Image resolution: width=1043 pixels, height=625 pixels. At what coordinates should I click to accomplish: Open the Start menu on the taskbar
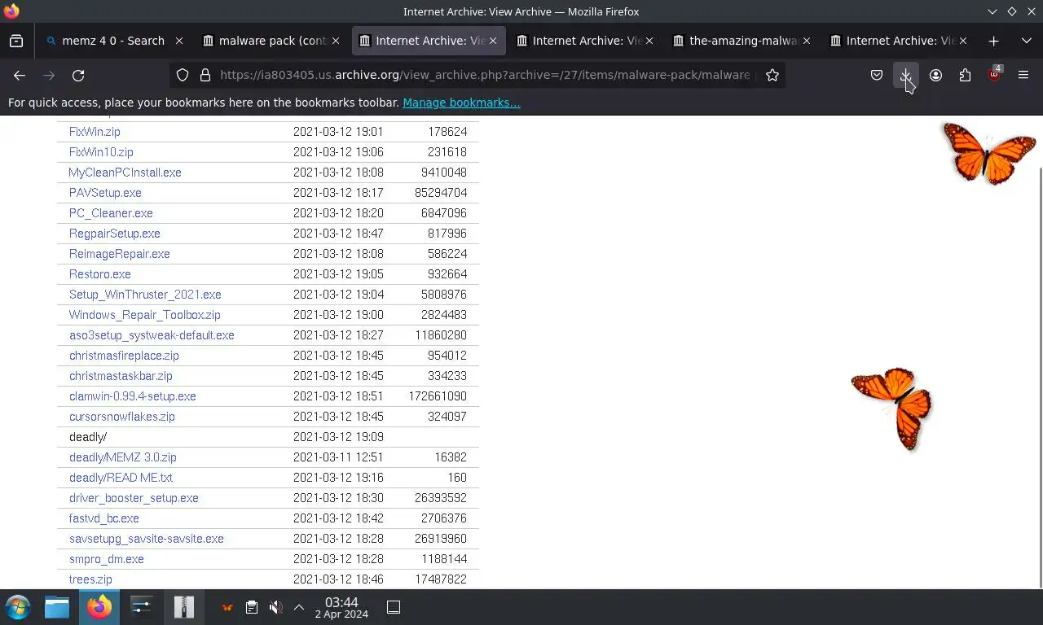click(x=18, y=607)
